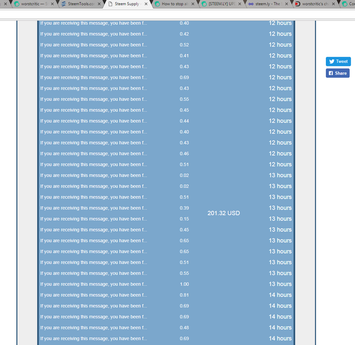Click the payout value 0.46
Image resolution: width=355 pixels, height=345 pixels.
(184, 154)
